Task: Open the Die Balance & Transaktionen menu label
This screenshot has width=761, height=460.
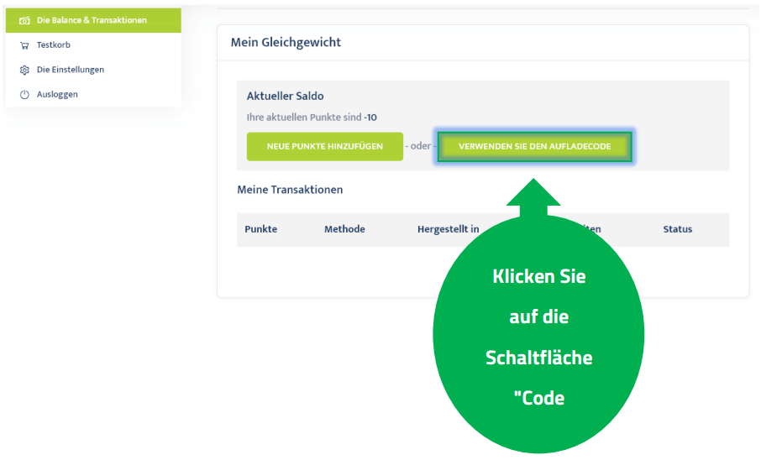Action: coord(92,20)
